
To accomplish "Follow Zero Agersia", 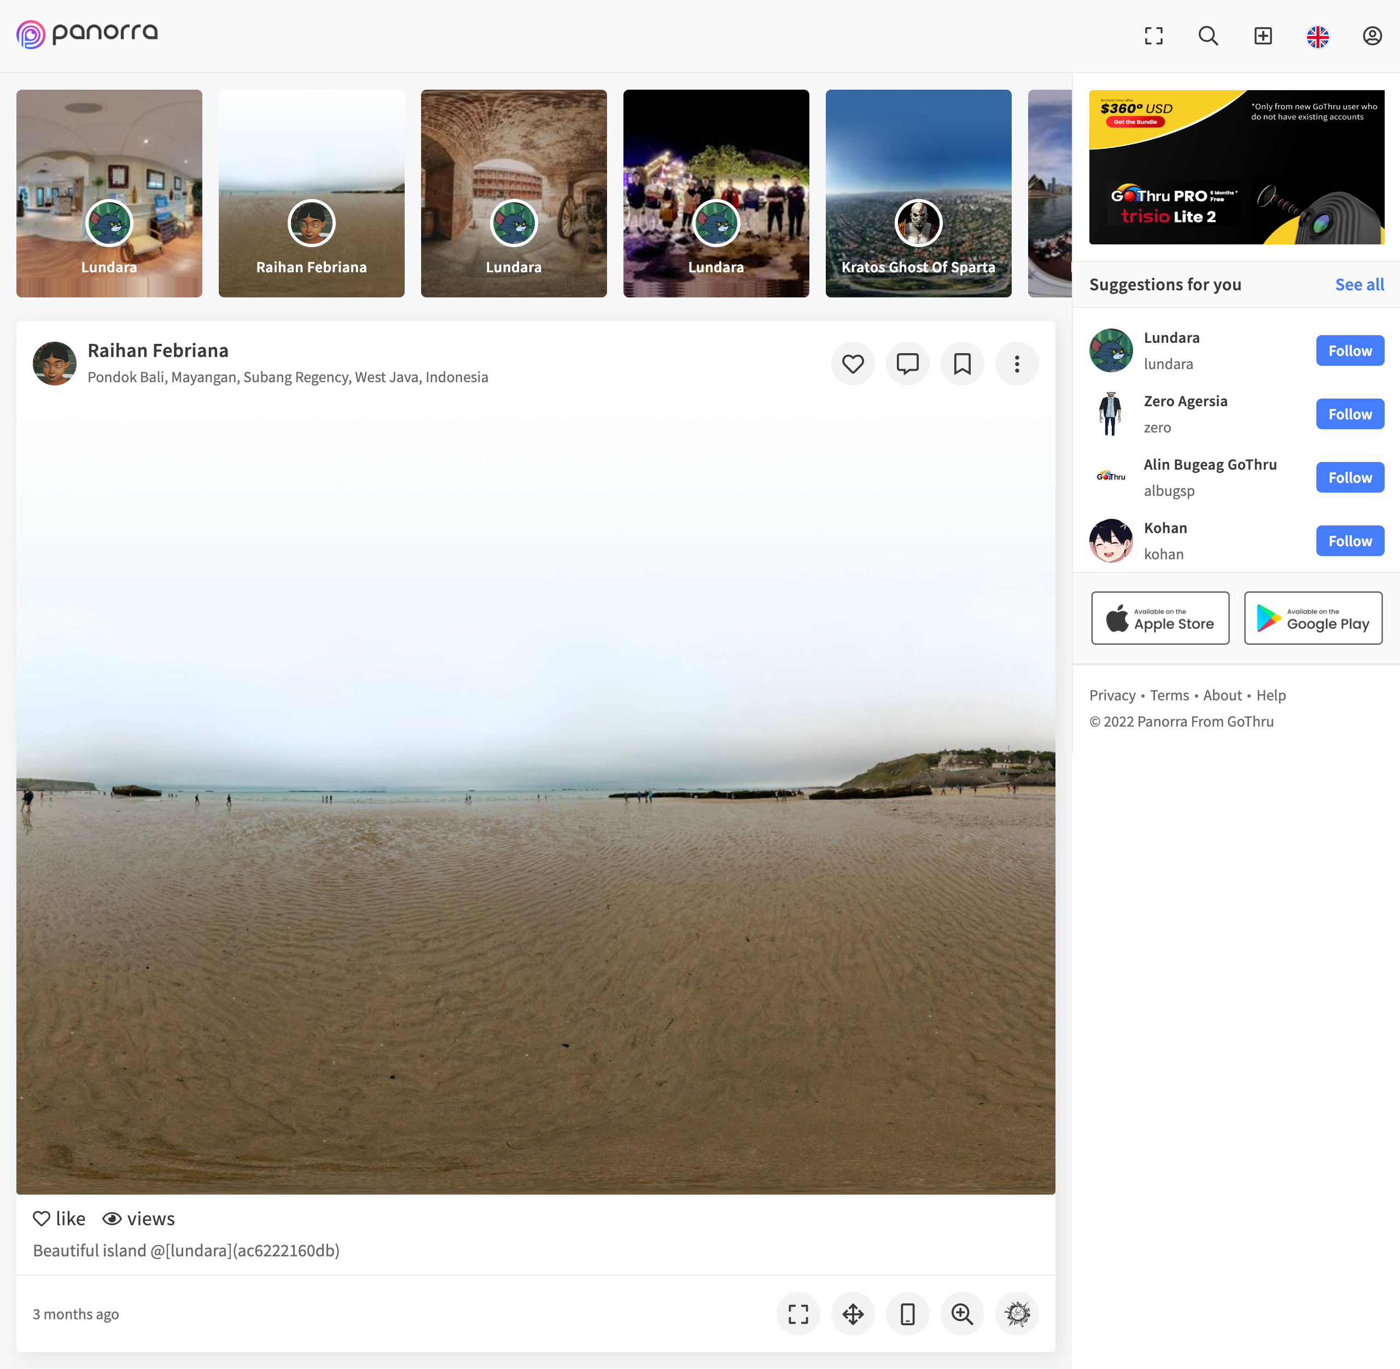I will point(1350,414).
